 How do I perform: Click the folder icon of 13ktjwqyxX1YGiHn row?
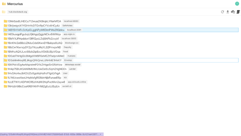[5, 25]
